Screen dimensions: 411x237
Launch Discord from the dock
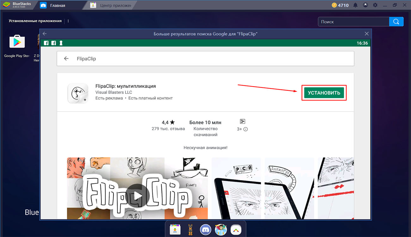pyautogui.click(x=205, y=230)
